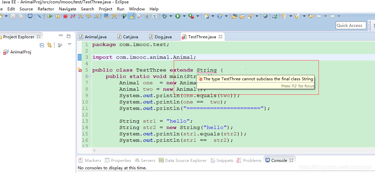The height and width of the screenshot is (173, 375).
Task: Click the Step Over icon
Action: point(88,16)
